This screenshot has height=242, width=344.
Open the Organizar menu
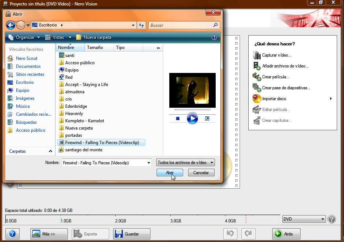click(24, 37)
